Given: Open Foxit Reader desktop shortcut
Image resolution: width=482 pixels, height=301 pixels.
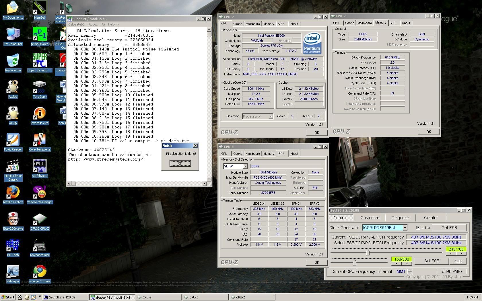Looking at the screenshot, I should click(13, 142).
